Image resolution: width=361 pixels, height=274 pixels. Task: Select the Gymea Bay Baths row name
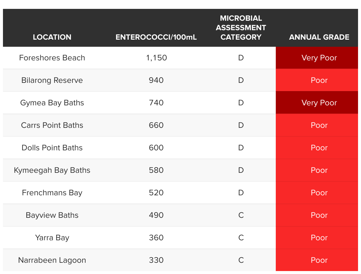tap(52, 103)
